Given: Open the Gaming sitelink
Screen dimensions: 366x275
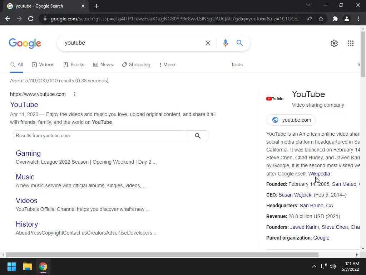Looking at the screenshot, I should click(x=28, y=153).
